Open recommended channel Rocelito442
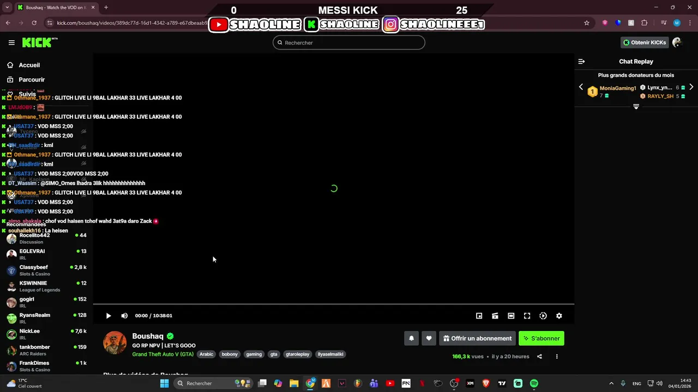Image resolution: width=698 pixels, height=392 pixels. pyautogui.click(x=46, y=238)
